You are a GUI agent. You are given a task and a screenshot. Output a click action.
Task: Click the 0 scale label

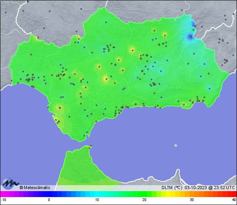(x=49, y=200)
